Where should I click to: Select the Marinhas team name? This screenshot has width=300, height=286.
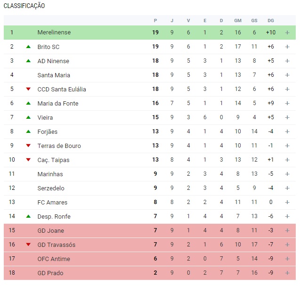[50, 174]
